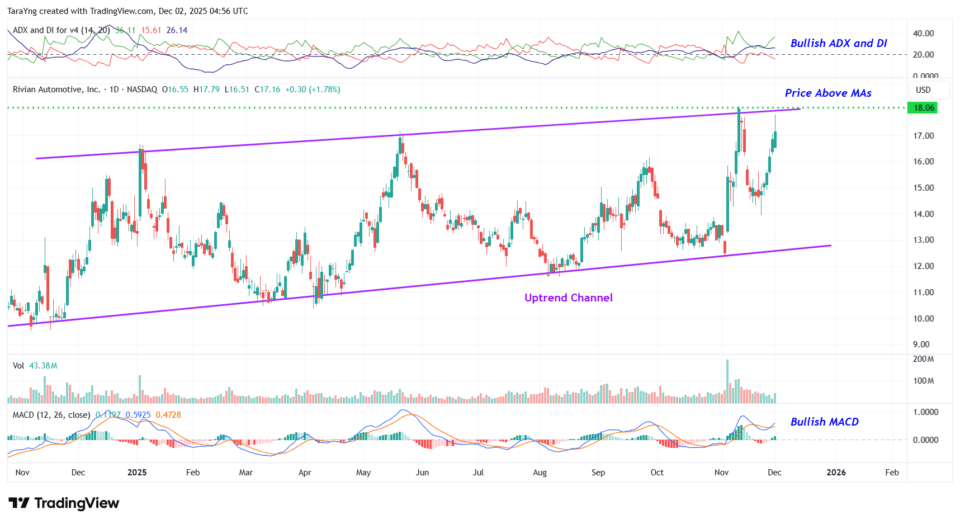Click the TradingView logo at bottom left
The height and width of the screenshot is (524, 960).
click(64, 503)
